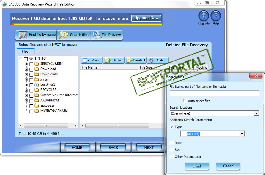The image size is (265, 175).
Task: Select the System Volume Information folder
Action: point(59,95)
